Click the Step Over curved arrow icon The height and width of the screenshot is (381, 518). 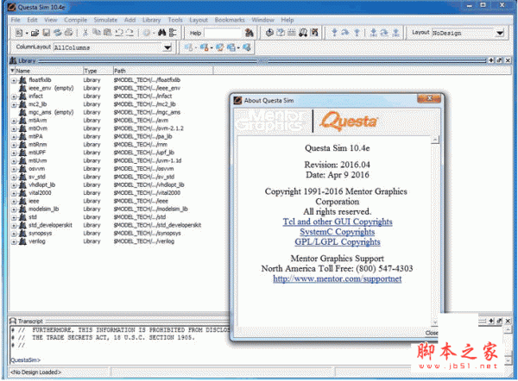click(345, 33)
